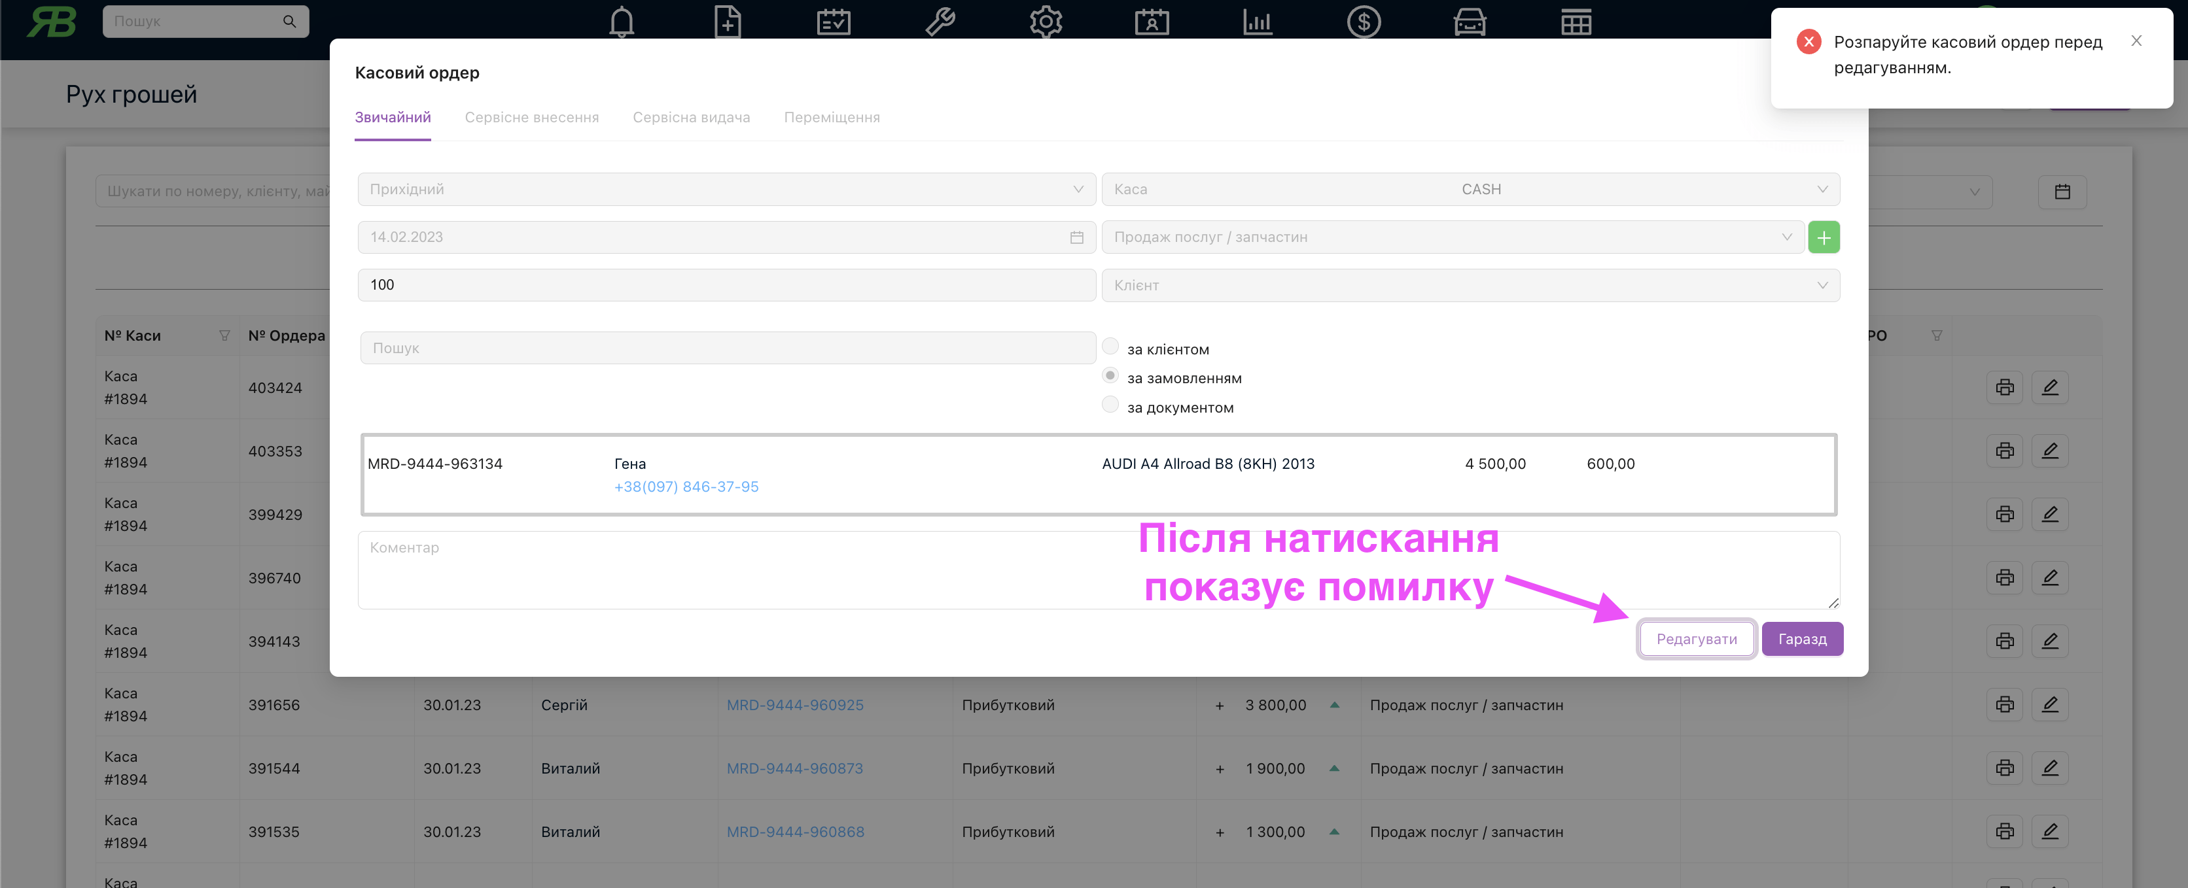Select the 'за документом' radio option
Viewport: 2188px width, 888px height.
coord(1110,405)
